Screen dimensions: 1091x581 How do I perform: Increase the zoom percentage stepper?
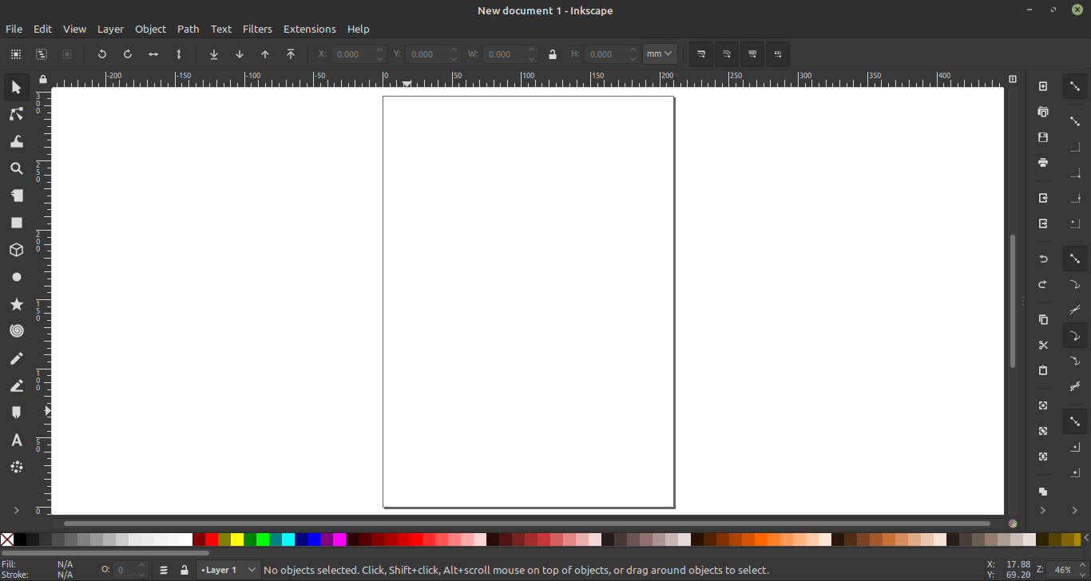[1084, 566]
